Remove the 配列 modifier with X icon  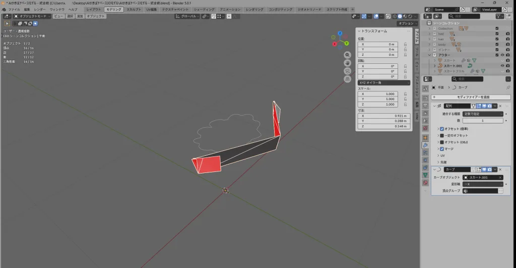coord(500,106)
